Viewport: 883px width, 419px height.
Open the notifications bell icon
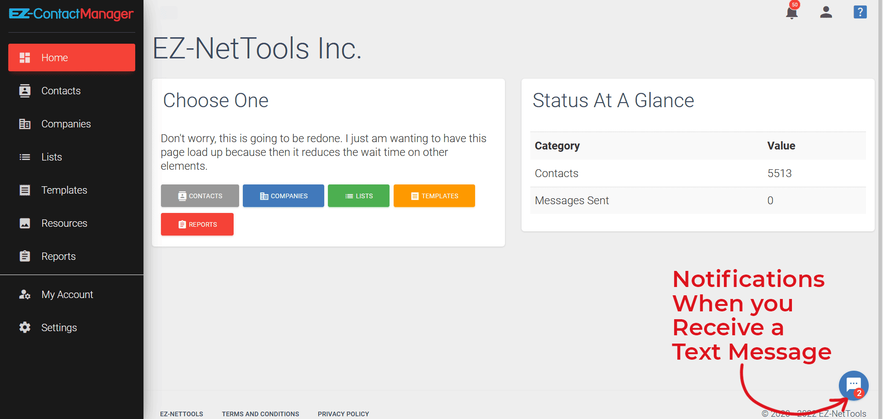point(791,12)
